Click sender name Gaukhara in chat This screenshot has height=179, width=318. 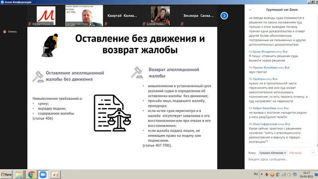[259, 79]
